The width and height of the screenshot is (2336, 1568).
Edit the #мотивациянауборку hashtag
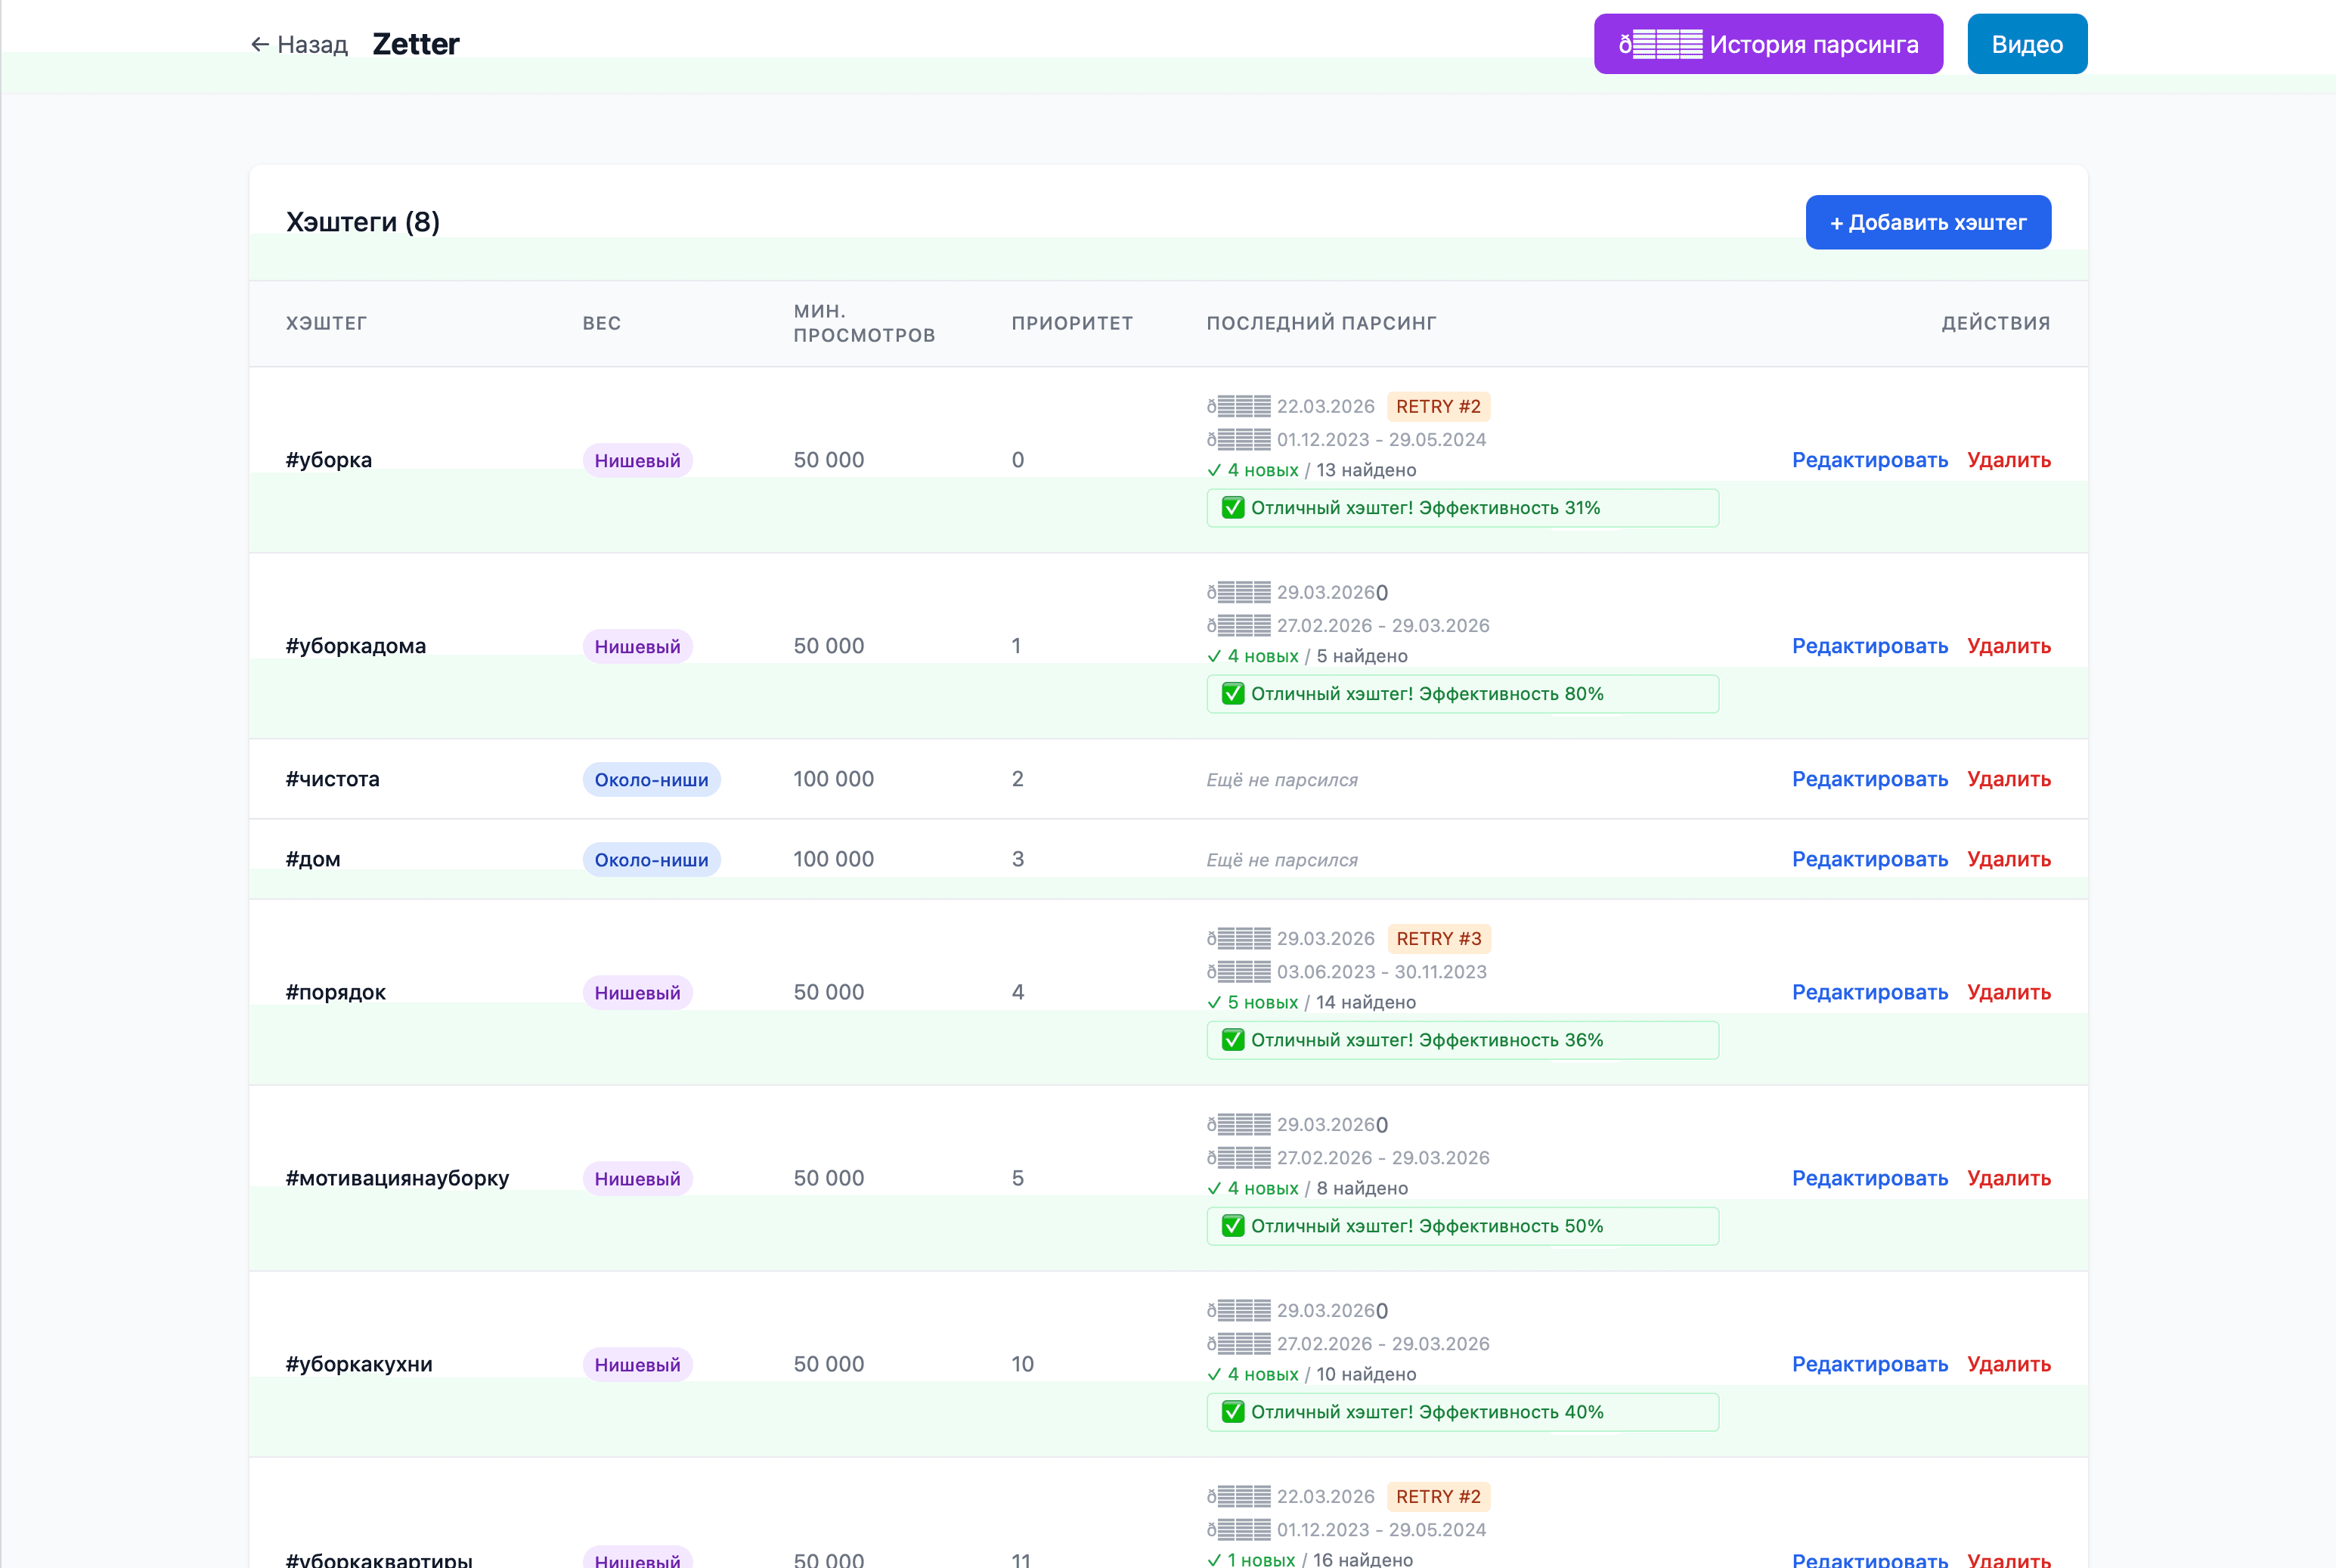[x=1869, y=1178]
